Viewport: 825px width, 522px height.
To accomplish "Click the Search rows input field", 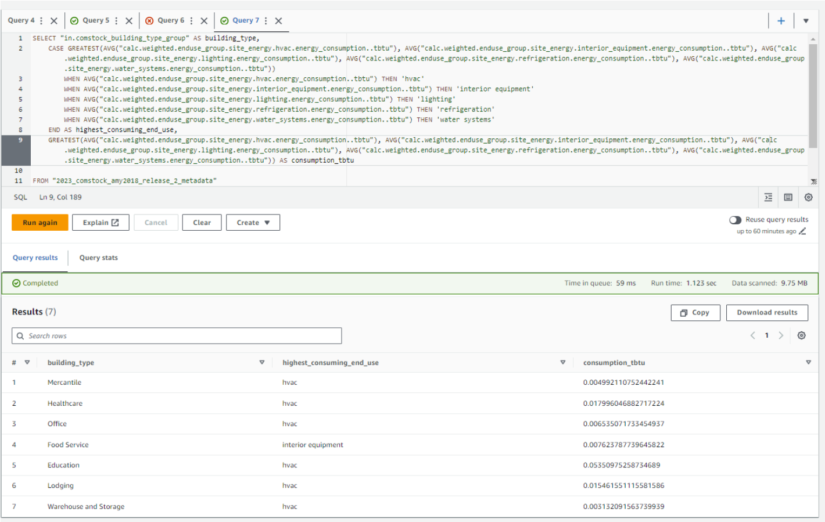I will pyautogui.click(x=177, y=336).
